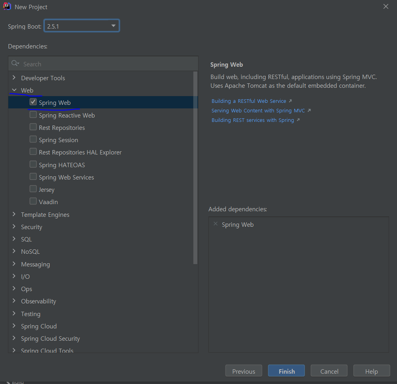Screen dimensions: 397x384
Task: Expand the SQL category
Action: 14,239
